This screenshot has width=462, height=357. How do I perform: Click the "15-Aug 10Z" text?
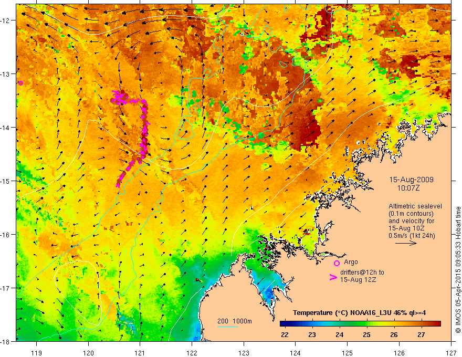(x=406, y=228)
